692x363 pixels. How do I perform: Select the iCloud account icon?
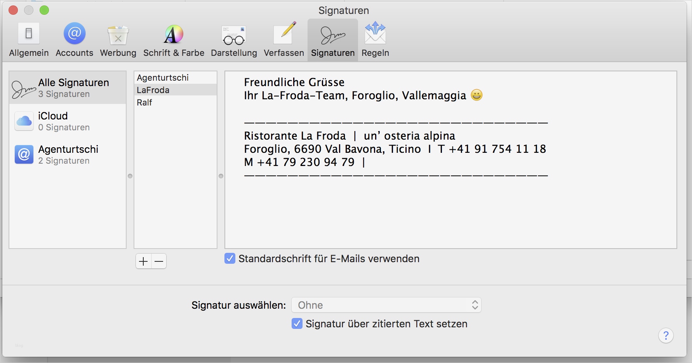(24, 121)
